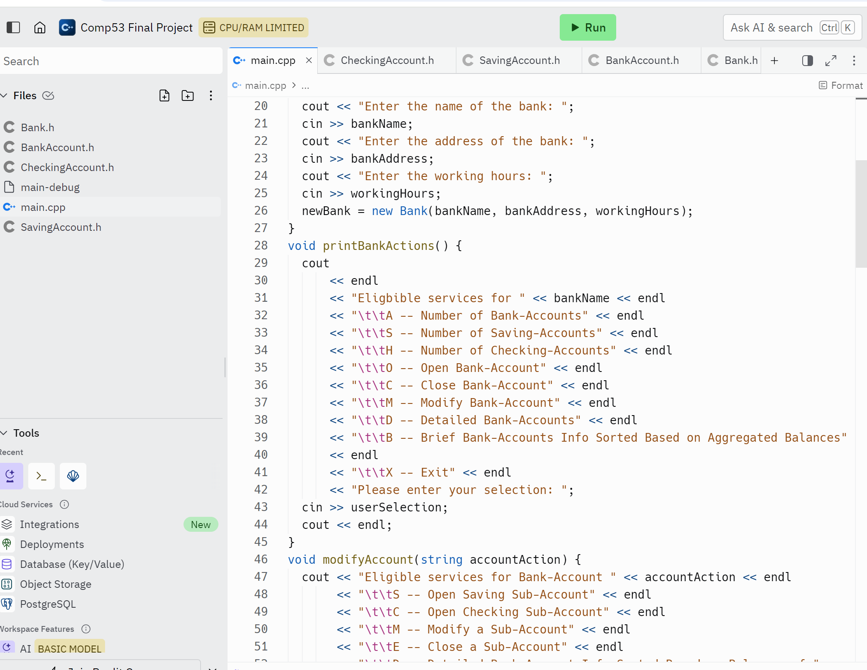867x670 pixels.
Task: Open the AI assistant tool icon
Action: pyautogui.click(x=11, y=476)
